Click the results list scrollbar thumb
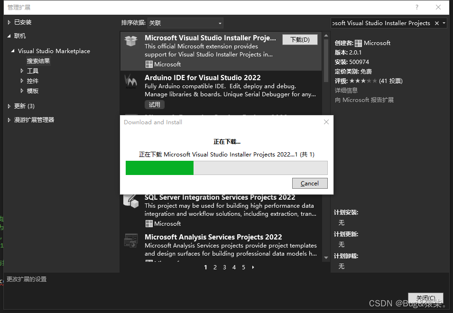Viewport: 453px width, 313px height. click(326, 61)
